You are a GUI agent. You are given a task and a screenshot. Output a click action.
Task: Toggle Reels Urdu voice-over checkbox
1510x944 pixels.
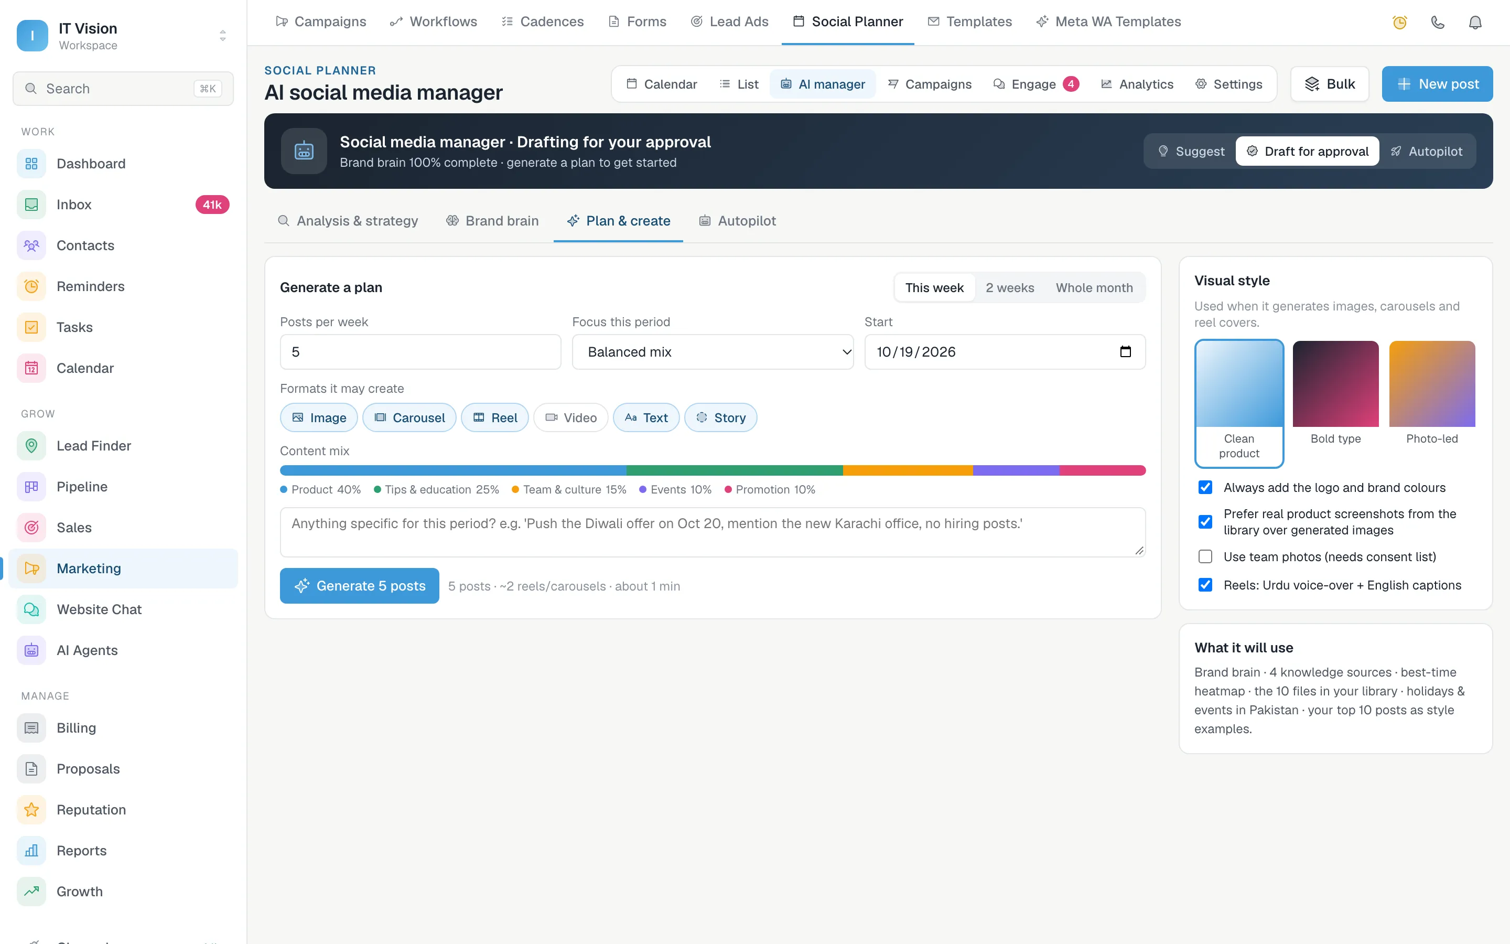[1205, 585]
